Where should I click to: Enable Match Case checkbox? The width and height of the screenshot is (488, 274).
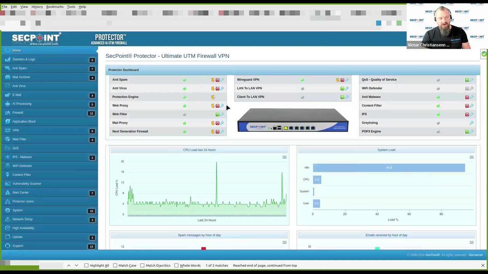[x=115, y=266]
